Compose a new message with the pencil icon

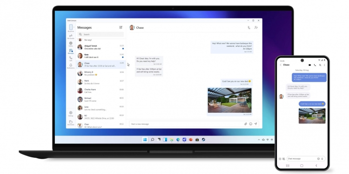click(x=121, y=27)
